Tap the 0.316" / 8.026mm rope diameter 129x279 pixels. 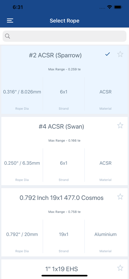point(22,92)
